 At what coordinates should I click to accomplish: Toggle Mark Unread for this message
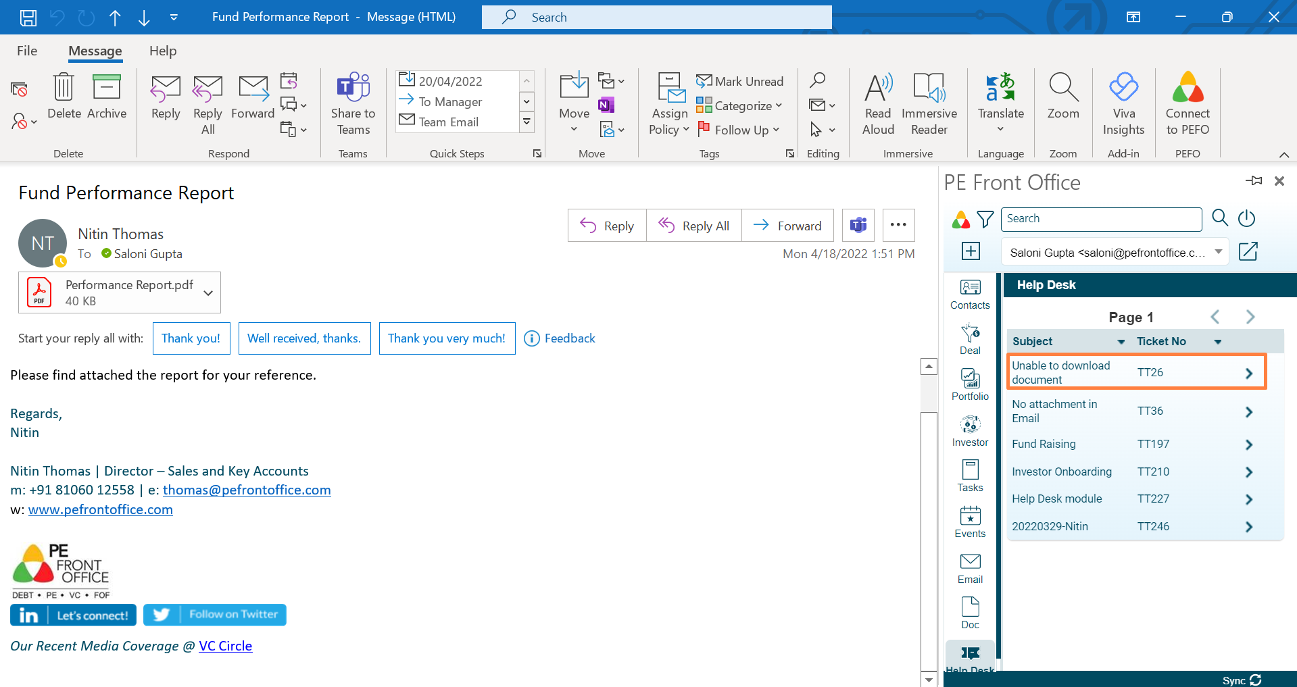click(740, 81)
